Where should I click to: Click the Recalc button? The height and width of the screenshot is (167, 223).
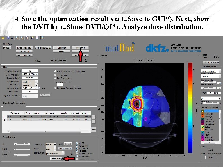[62, 51]
